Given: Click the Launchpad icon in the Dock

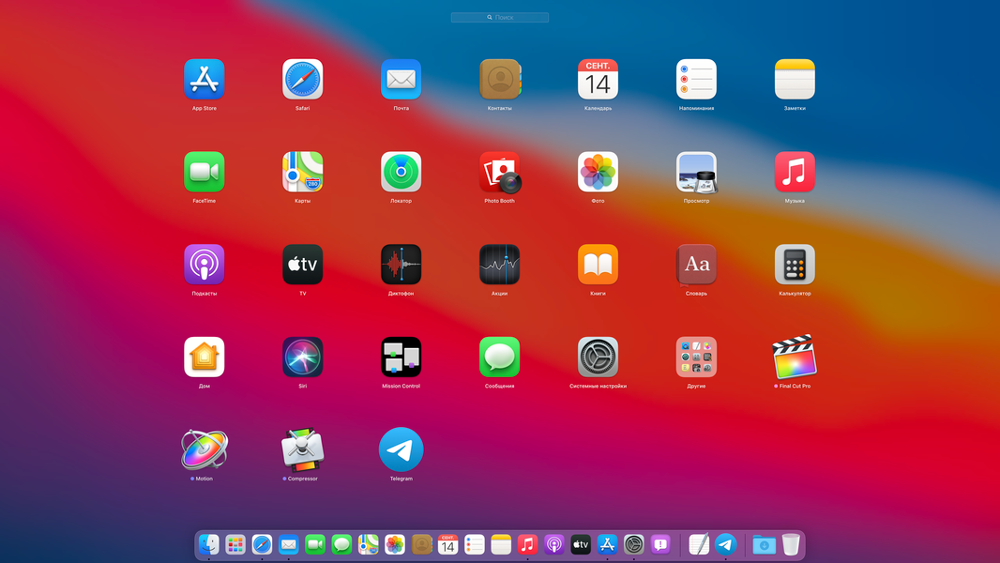Looking at the screenshot, I should coord(235,544).
